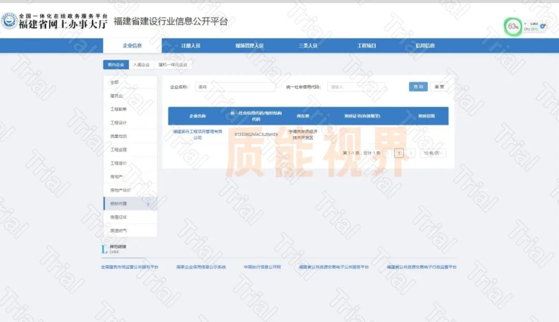Image resolution: width=559 pixels, height=322 pixels.
Task: Open the 三类人员 tab
Action: click(x=308, y=45)
